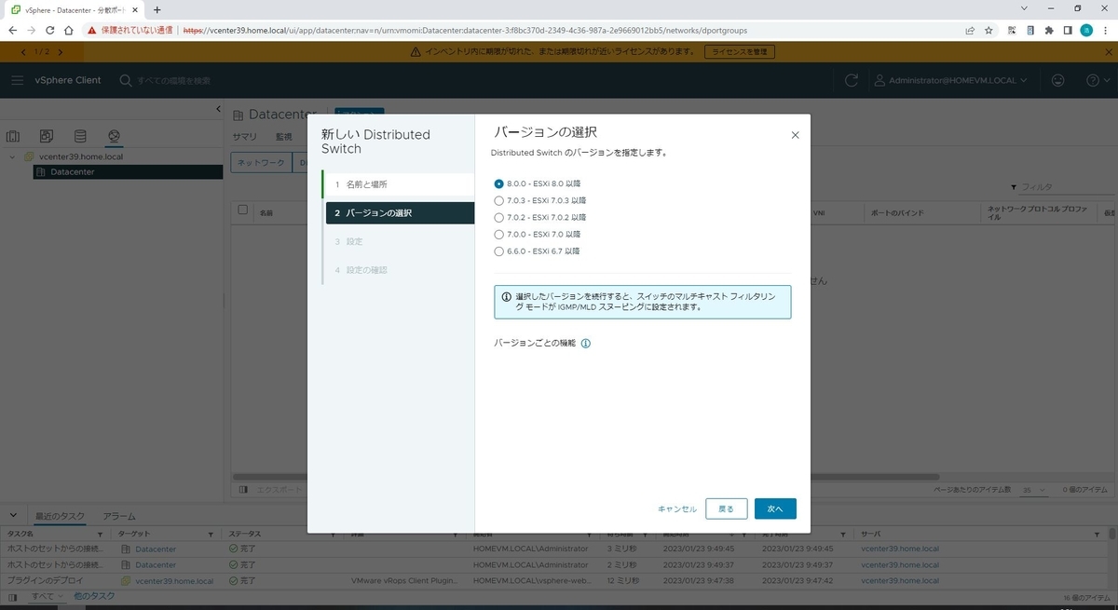Open the tasks panel column toggle icon
1118x610 pixels.
tap(12, 596)
